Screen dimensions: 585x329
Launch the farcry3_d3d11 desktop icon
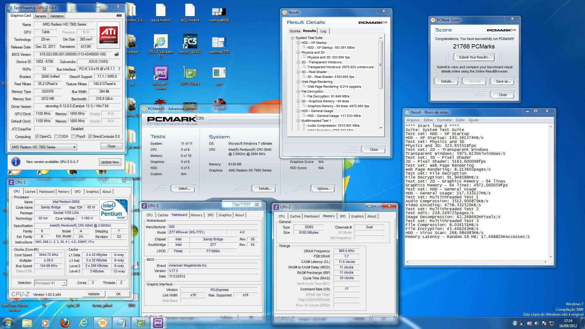(190, 44)
